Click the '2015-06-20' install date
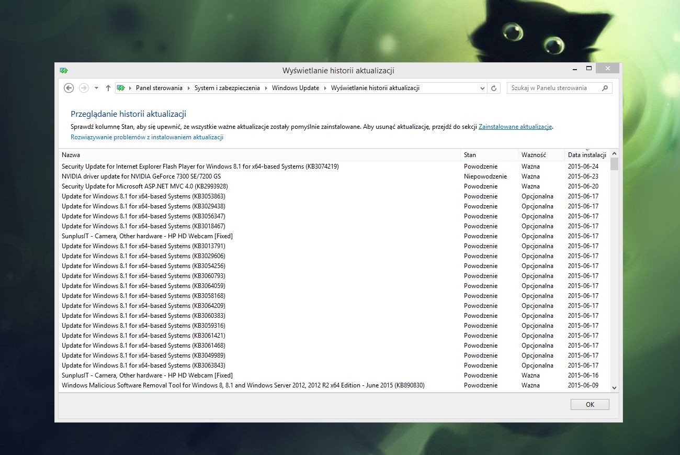 coord(583,186)
